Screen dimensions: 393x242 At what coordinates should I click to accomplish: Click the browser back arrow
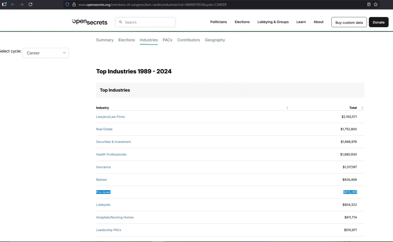13,4
